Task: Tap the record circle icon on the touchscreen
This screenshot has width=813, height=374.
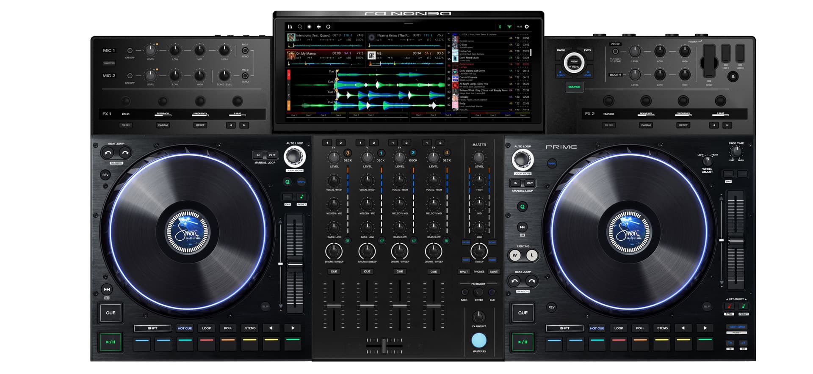Action: 309,27
